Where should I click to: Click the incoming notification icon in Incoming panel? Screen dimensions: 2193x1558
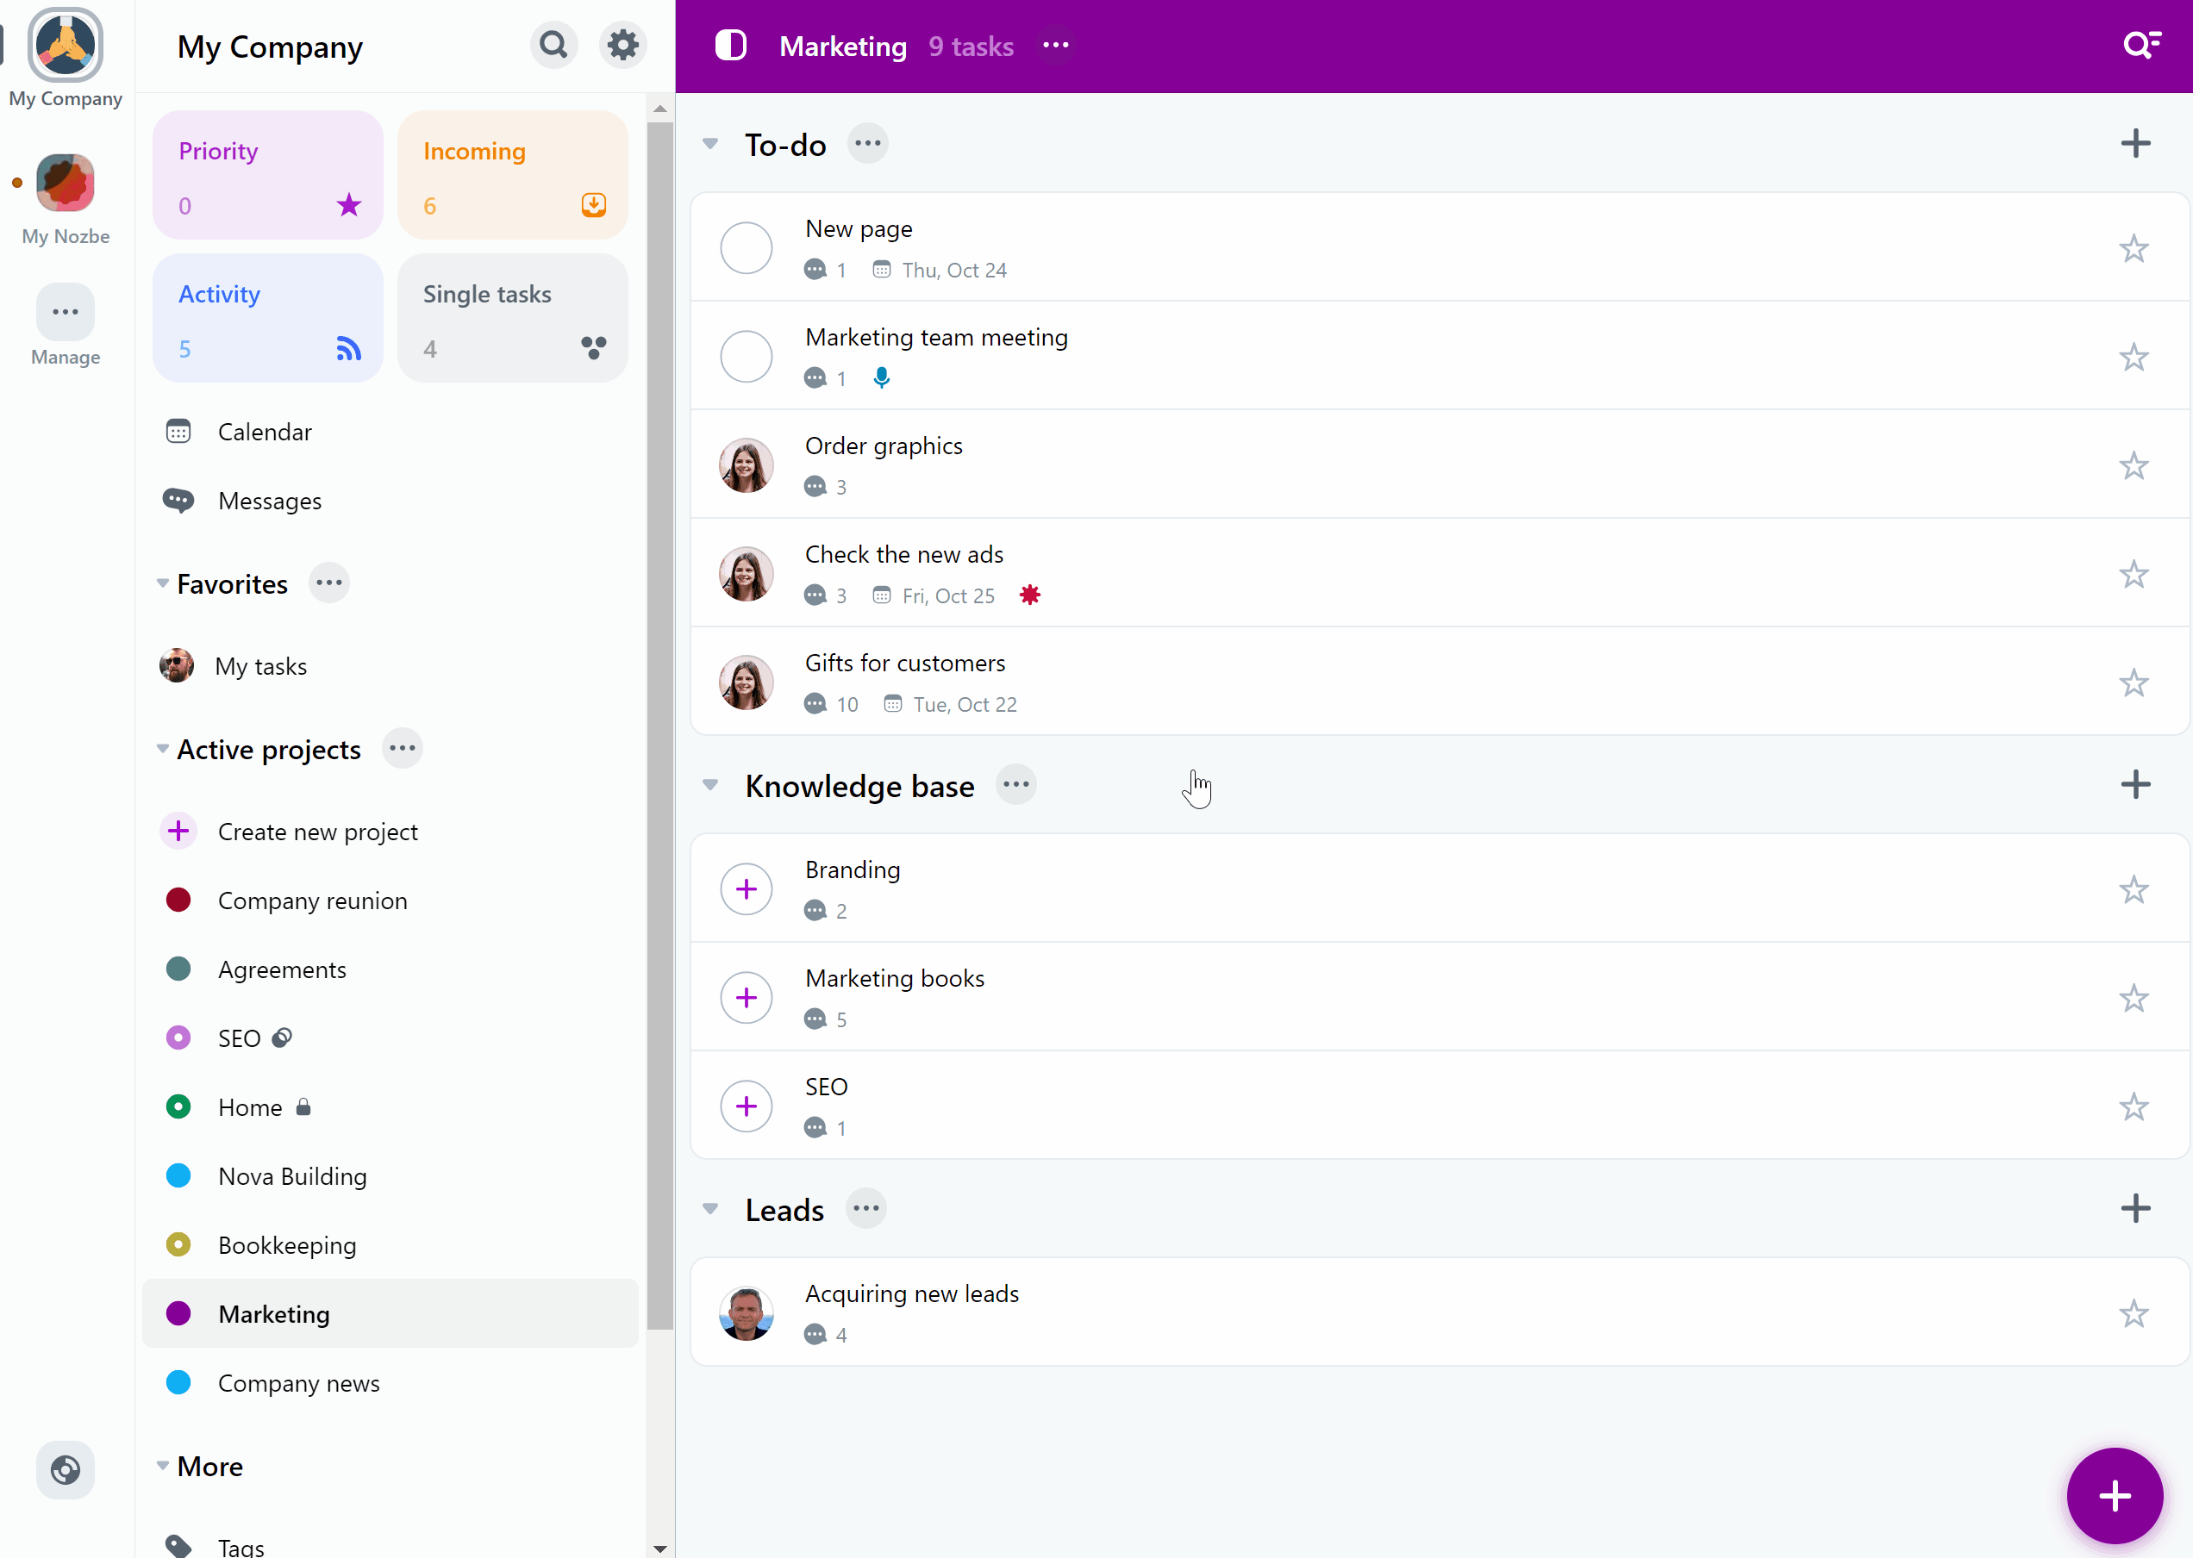pyautogui.click(x=594, y=204)
